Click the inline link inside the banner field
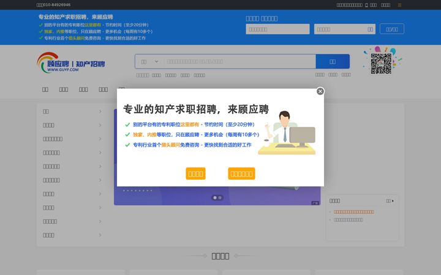The image size is (441, 275). (x=370, y=29)
